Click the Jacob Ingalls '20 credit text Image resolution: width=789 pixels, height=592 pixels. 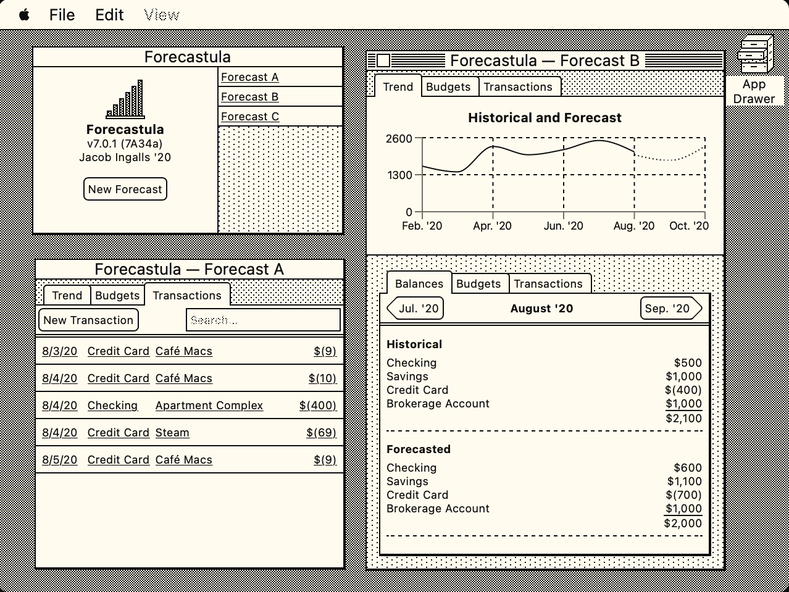click(x=125, y=157)
